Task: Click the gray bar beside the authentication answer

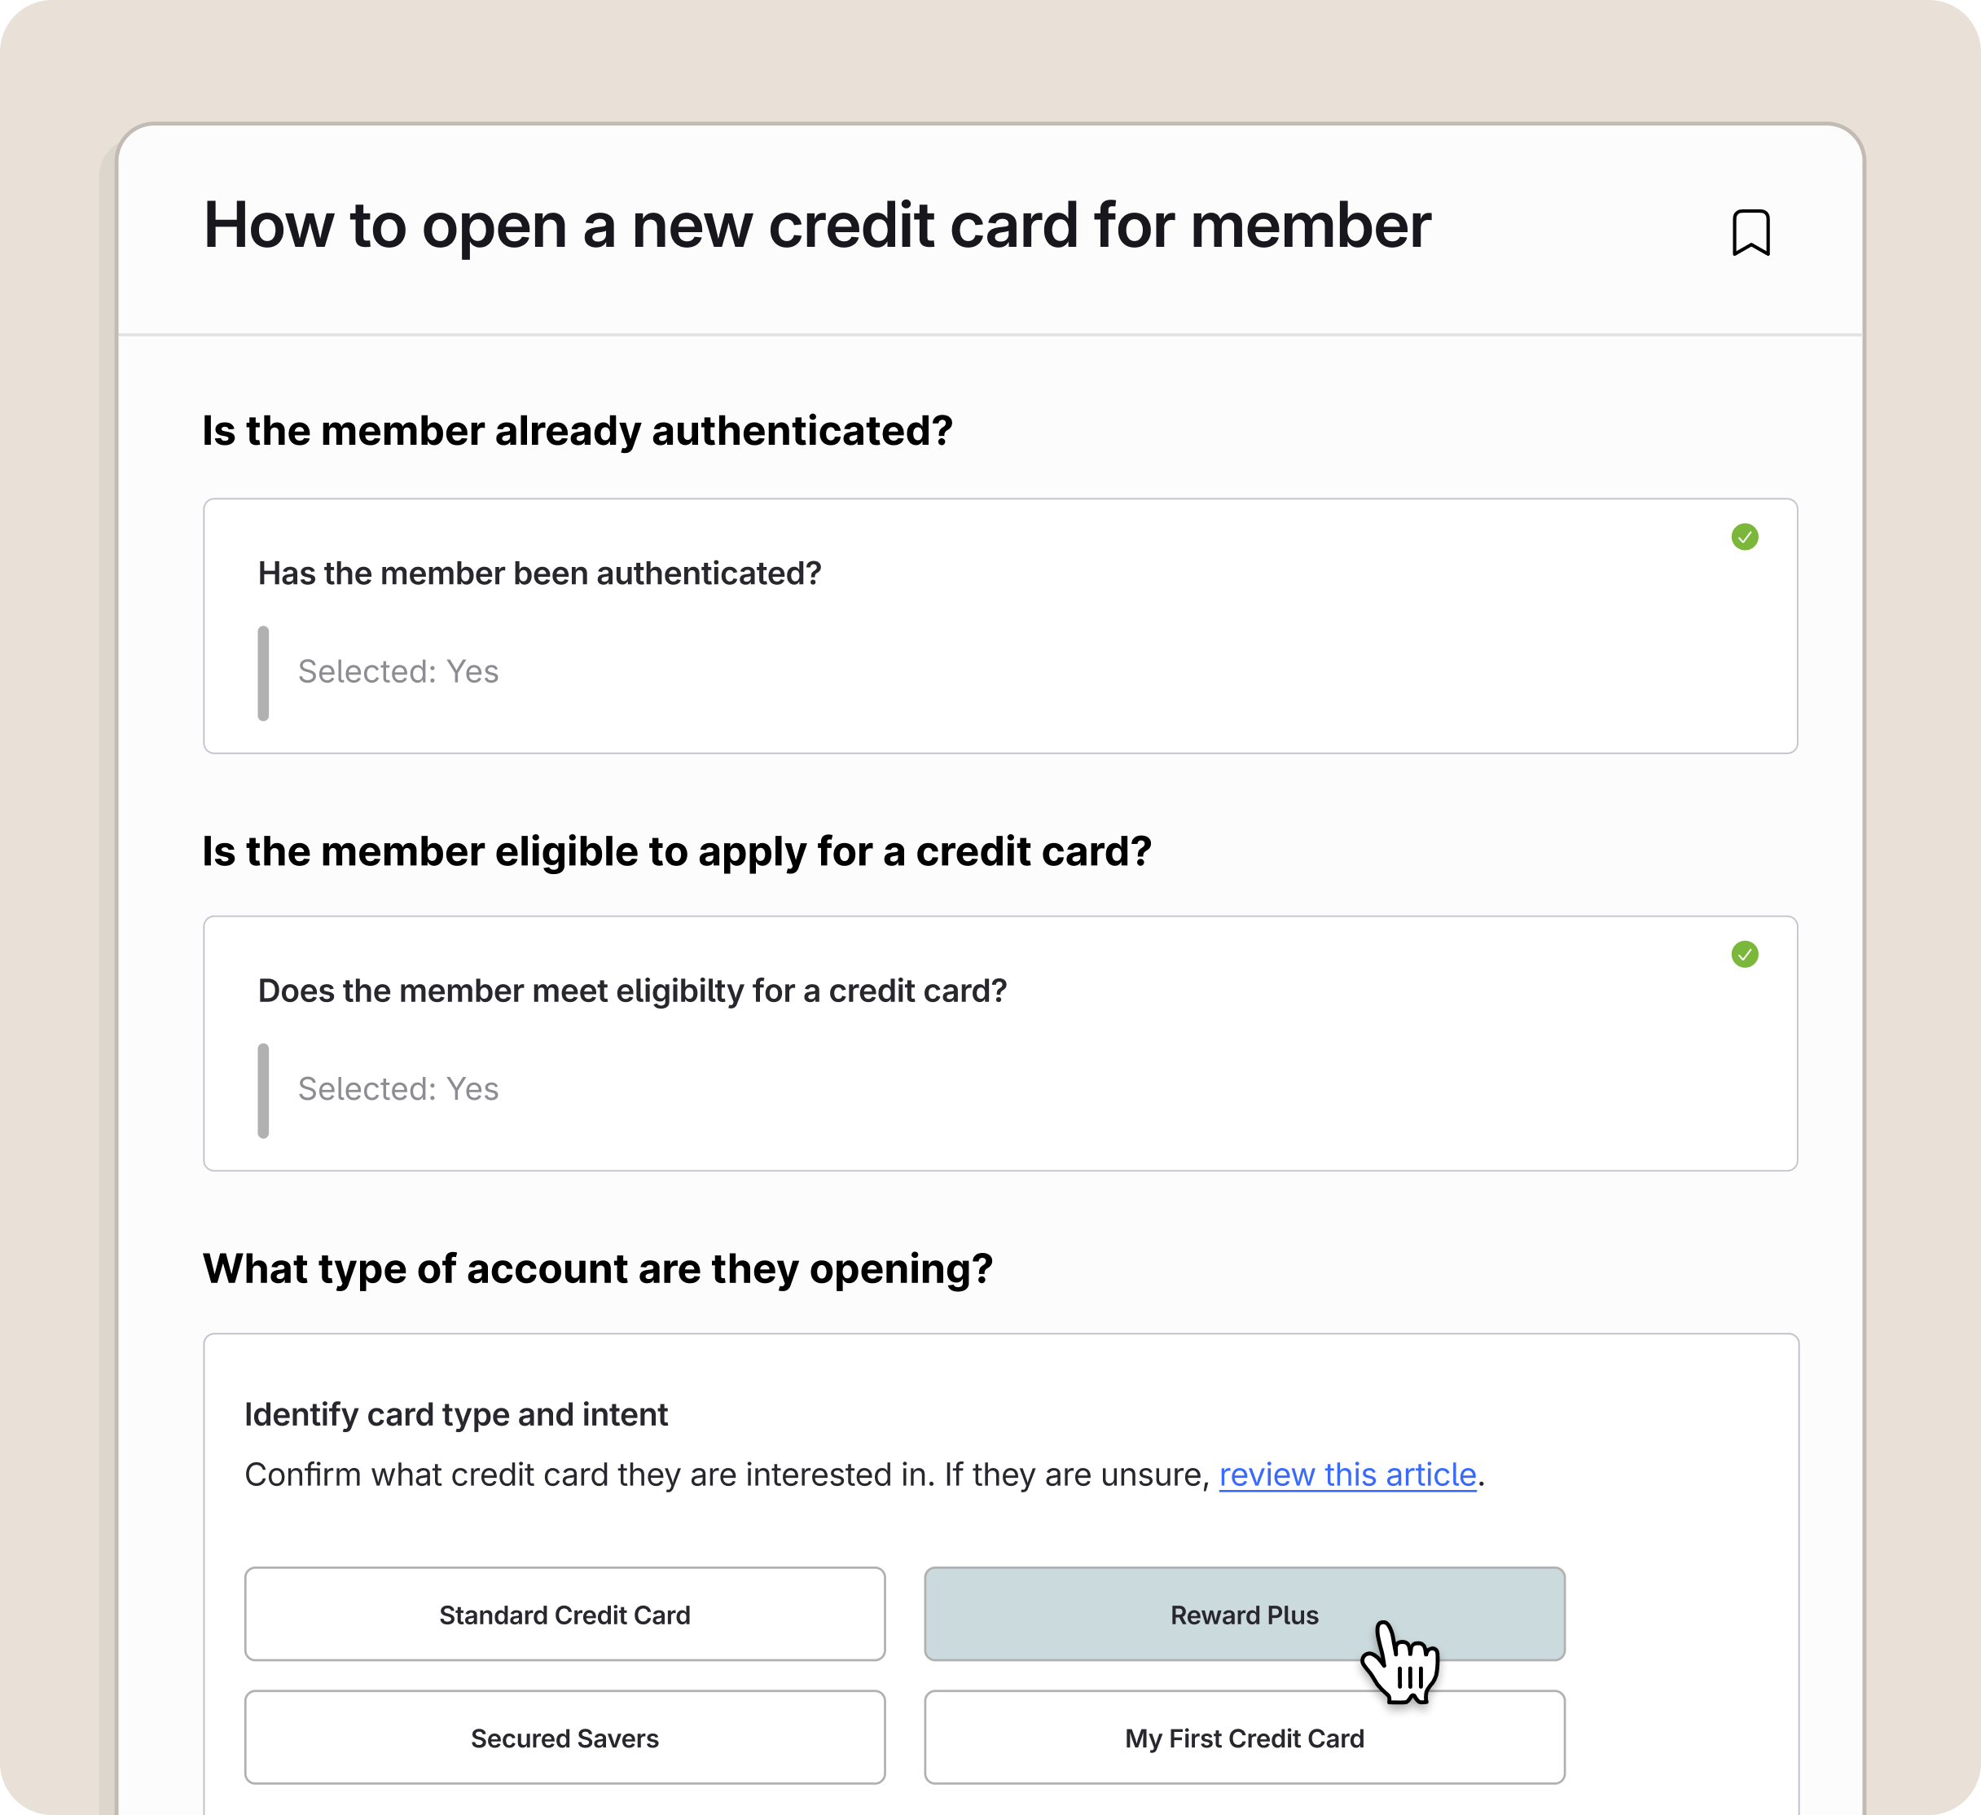Action: point(263,673)
